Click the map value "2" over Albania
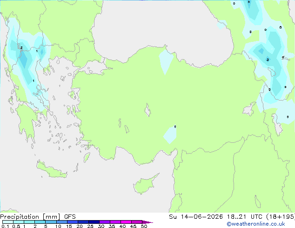The height and width of the screenshot is (228, 295). click(21, 48)
